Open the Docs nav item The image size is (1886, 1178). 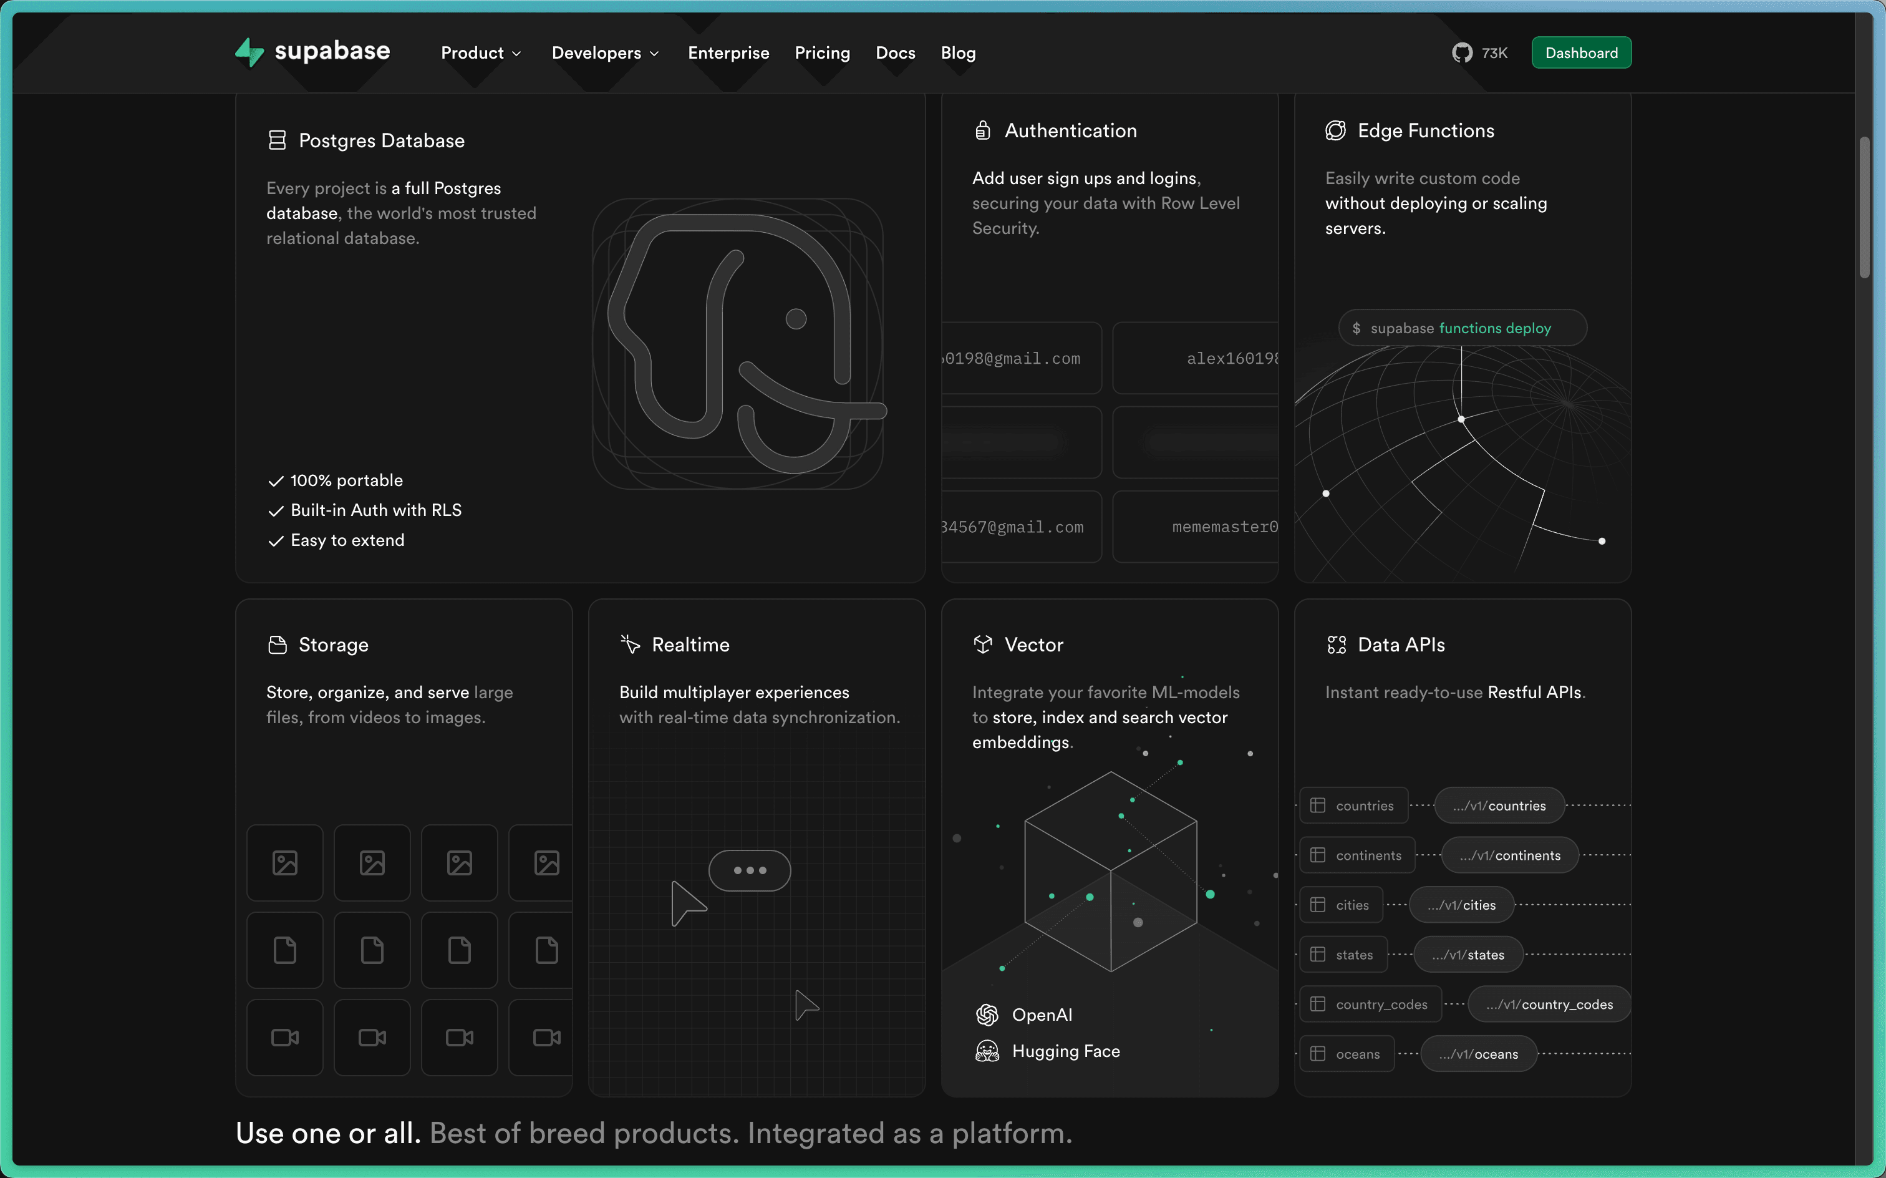895,53
